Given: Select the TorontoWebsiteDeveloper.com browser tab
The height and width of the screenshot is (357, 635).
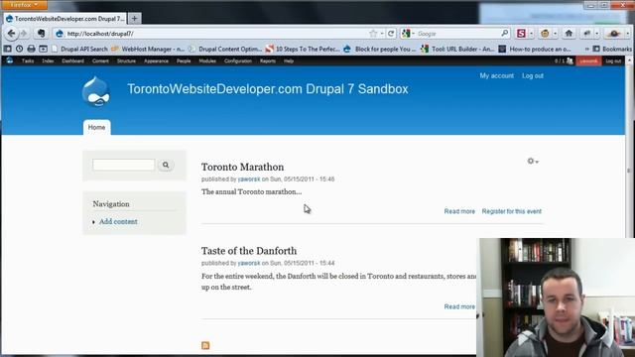Looking at the screenshot, I should click(65, 19).
